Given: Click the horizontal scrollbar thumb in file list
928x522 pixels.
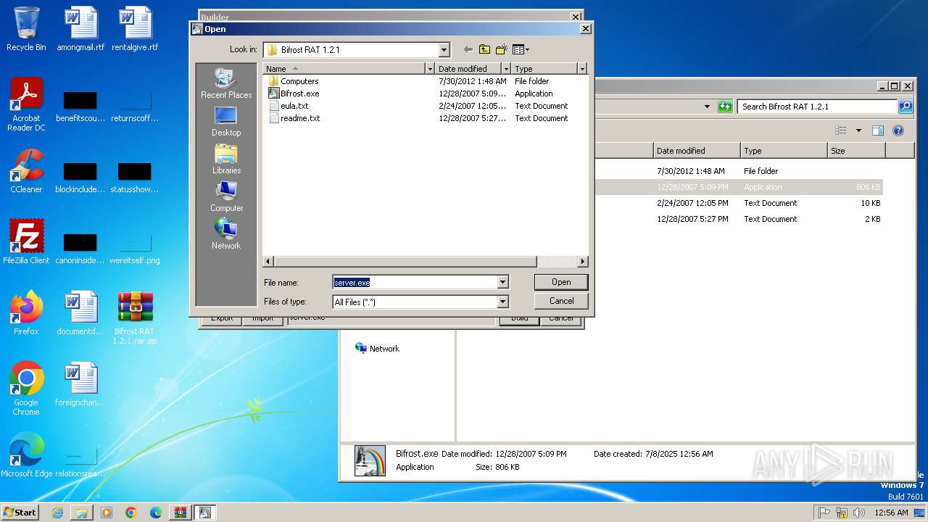Looking at the screenshot, I should coord(405,261).
